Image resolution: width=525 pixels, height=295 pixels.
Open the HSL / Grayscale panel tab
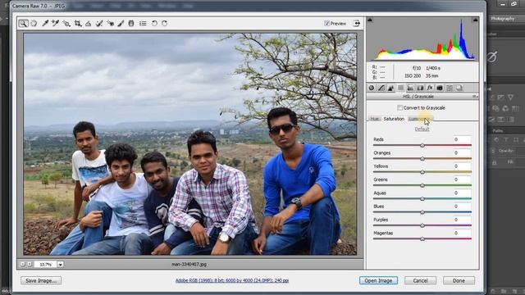click(400, 88)
